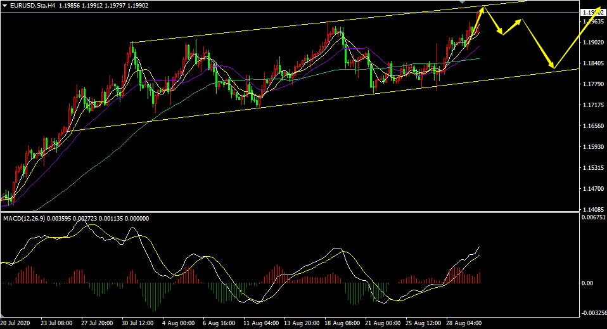Screen dimensions: 607x329
Task: Click the 4 Aug 00:00 time label
Action: 179,323
